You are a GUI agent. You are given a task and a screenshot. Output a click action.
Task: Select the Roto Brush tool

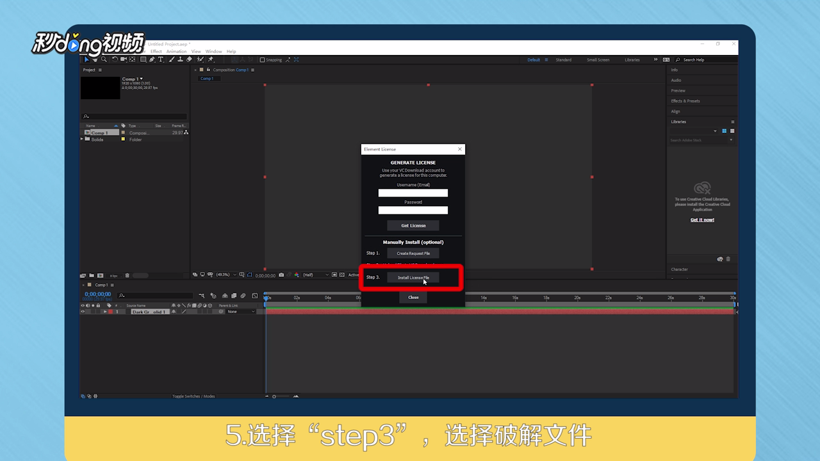tap(201, 60)
